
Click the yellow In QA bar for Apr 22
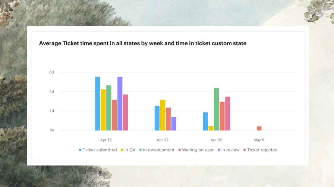163,115
